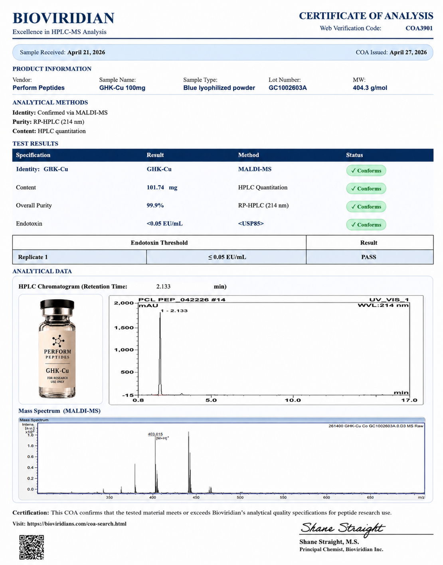Viewport: 443px width, 565px height.
Task: Click the Conforms badge for Content row
Action: (366, 189)
